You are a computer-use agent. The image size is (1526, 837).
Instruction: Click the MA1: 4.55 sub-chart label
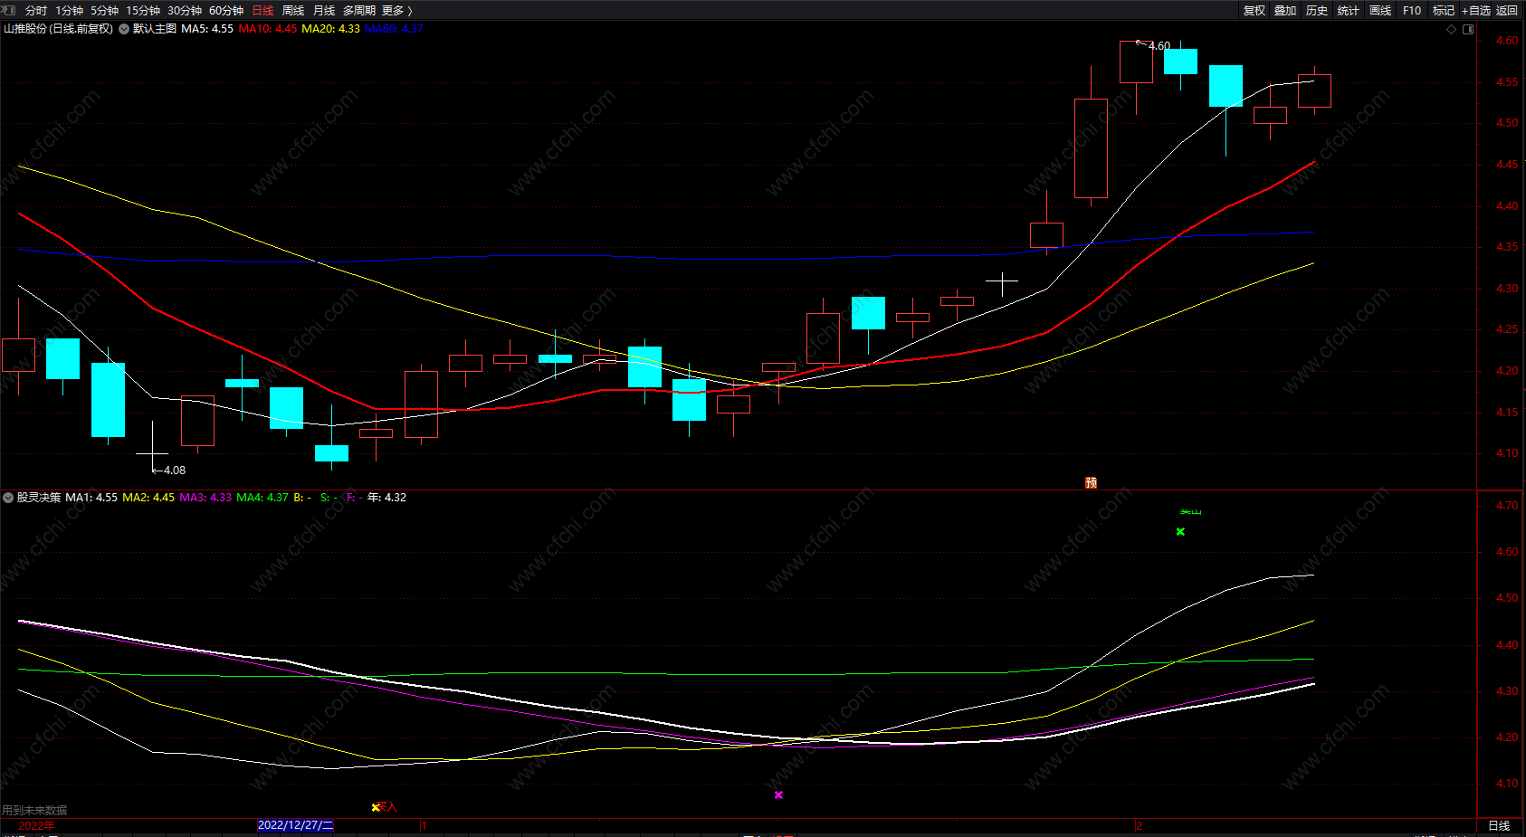coord(91,498)
